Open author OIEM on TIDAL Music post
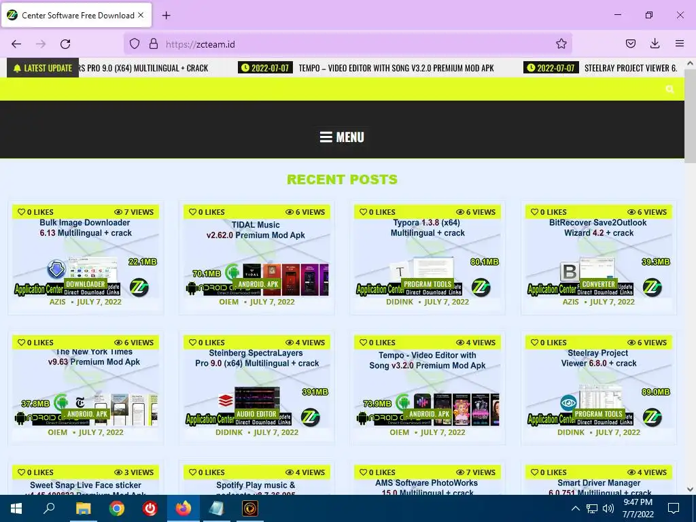Viewport: 696px width, 522px height. (x=228, y=302)
